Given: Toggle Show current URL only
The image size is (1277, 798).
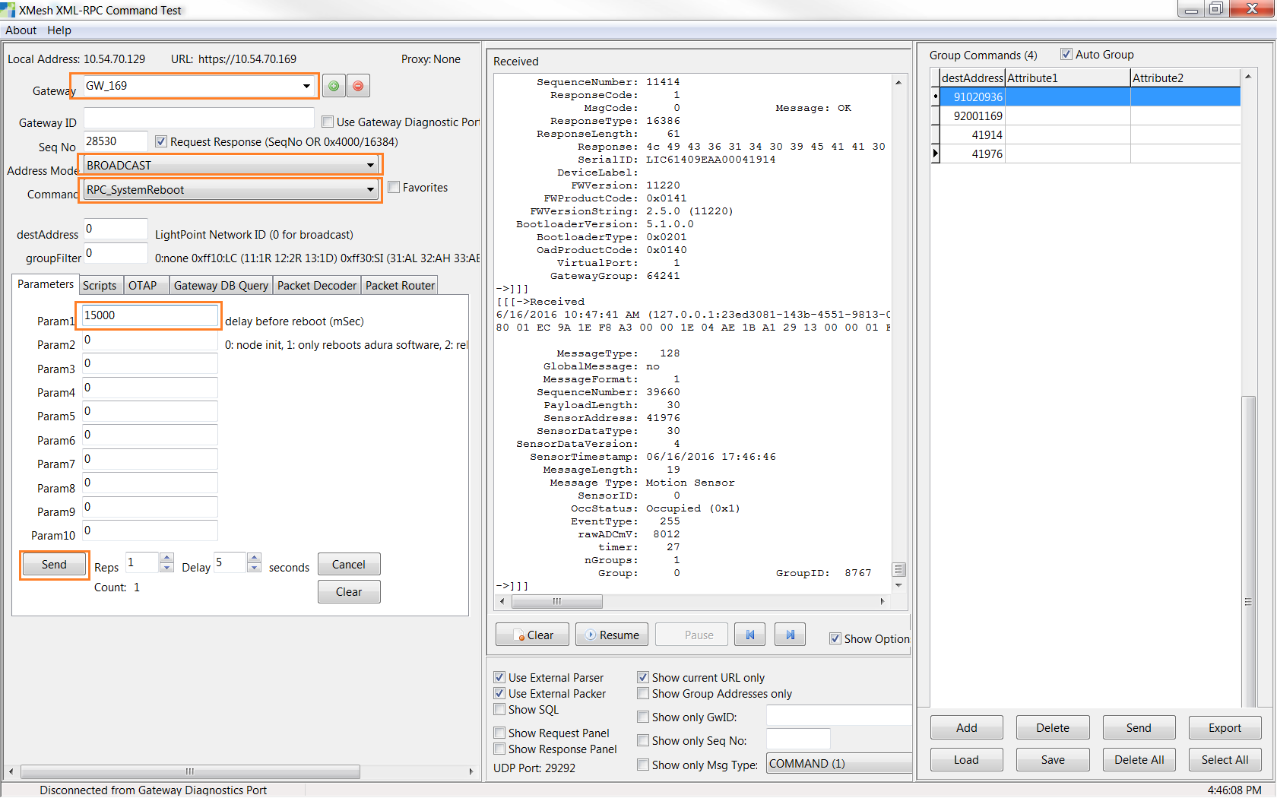Looking at the screenshot, I should pos(643,677).
